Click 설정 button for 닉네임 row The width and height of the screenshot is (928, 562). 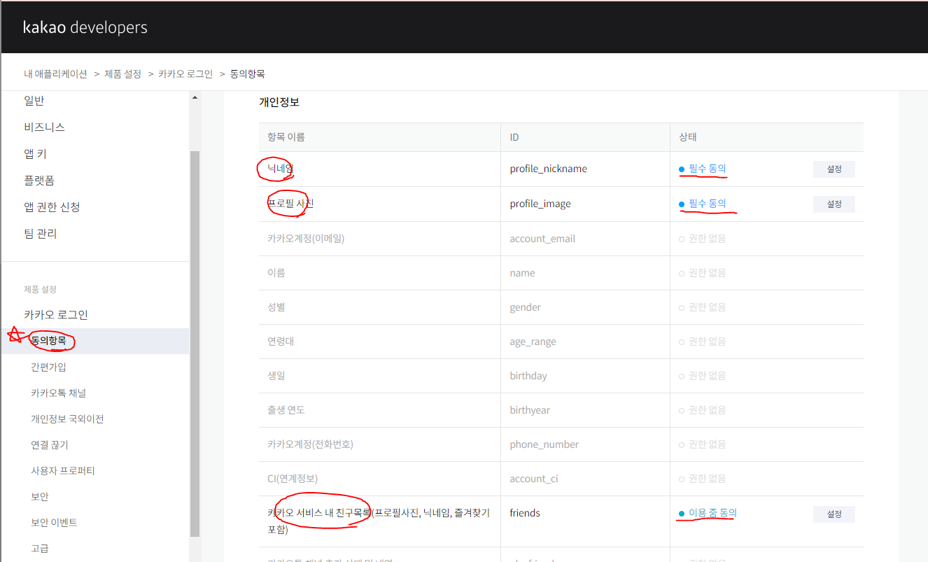point(834,169)
